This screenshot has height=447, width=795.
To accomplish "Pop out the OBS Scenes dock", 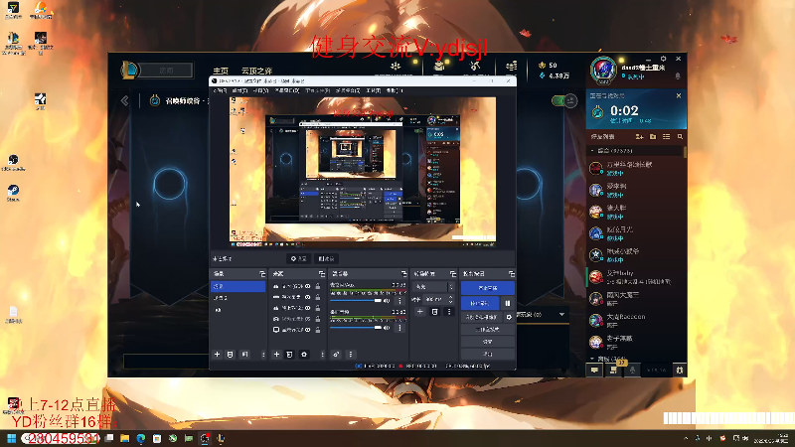I will pos(262,274).
